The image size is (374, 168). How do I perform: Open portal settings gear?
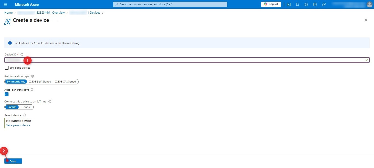306,4
